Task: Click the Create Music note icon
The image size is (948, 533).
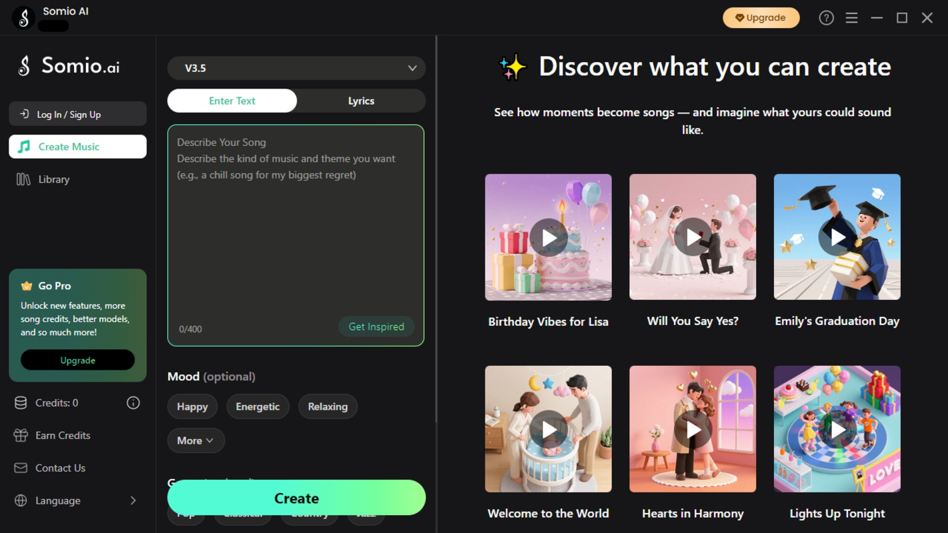Action: coord(24,147)
